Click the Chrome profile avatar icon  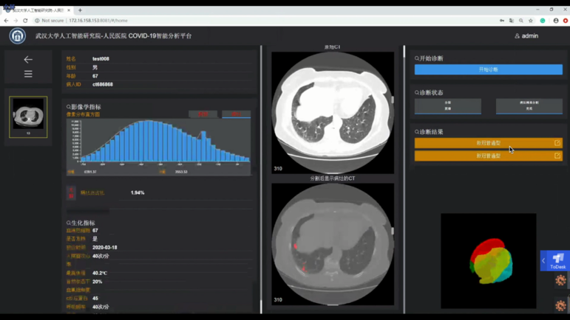[x=556, y=21]
